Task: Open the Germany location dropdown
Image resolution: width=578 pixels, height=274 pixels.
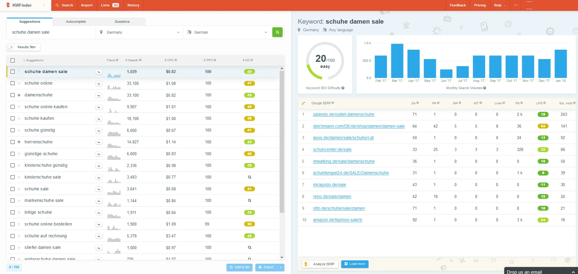Action: (140, 32)
